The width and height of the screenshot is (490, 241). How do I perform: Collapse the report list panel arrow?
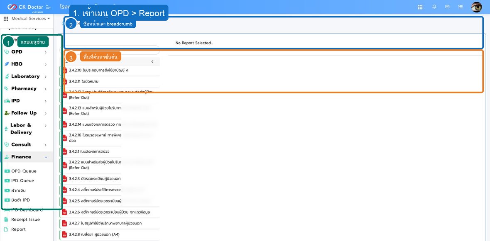tap(152, 61)
